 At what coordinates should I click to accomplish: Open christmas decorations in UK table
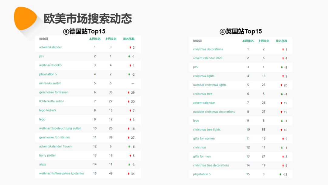tap(208, 49)
